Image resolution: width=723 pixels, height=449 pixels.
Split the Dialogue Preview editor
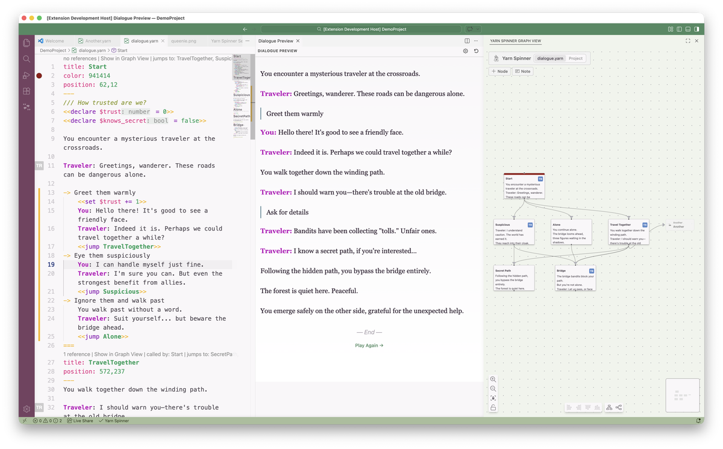coord(467,41)
